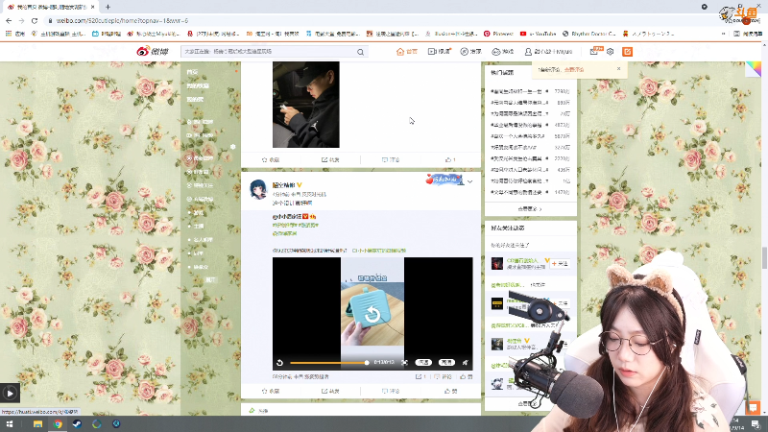The width and height of the screenshot is (768, 432).
Task: Click comment button on the top post
Action: (x=391, y=159)
